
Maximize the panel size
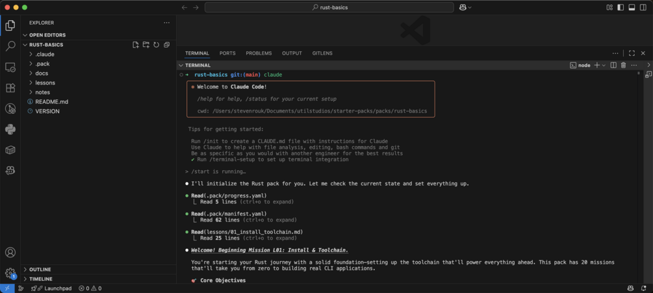(632, 53)
